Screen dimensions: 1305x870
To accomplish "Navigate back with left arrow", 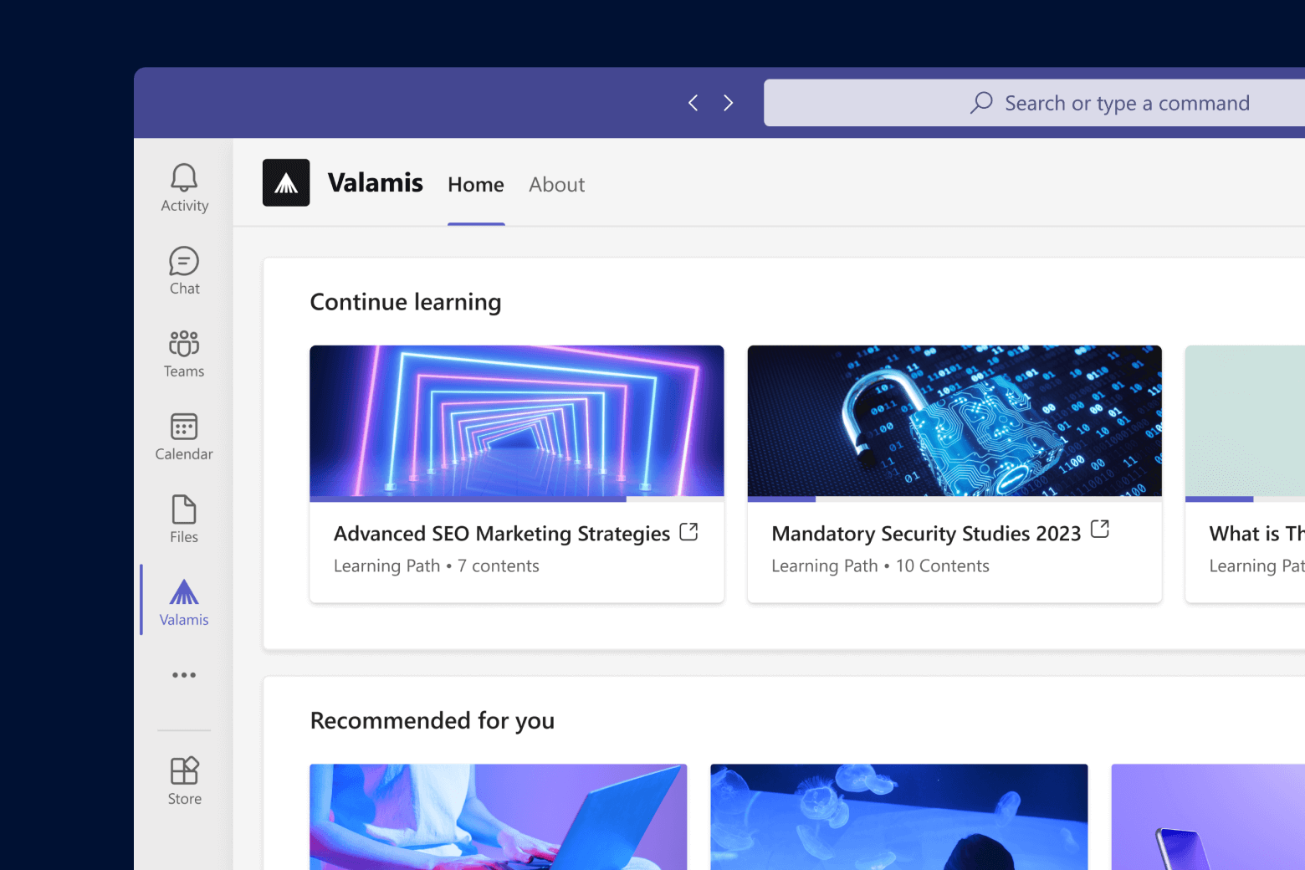I will [x=693, y=103].
